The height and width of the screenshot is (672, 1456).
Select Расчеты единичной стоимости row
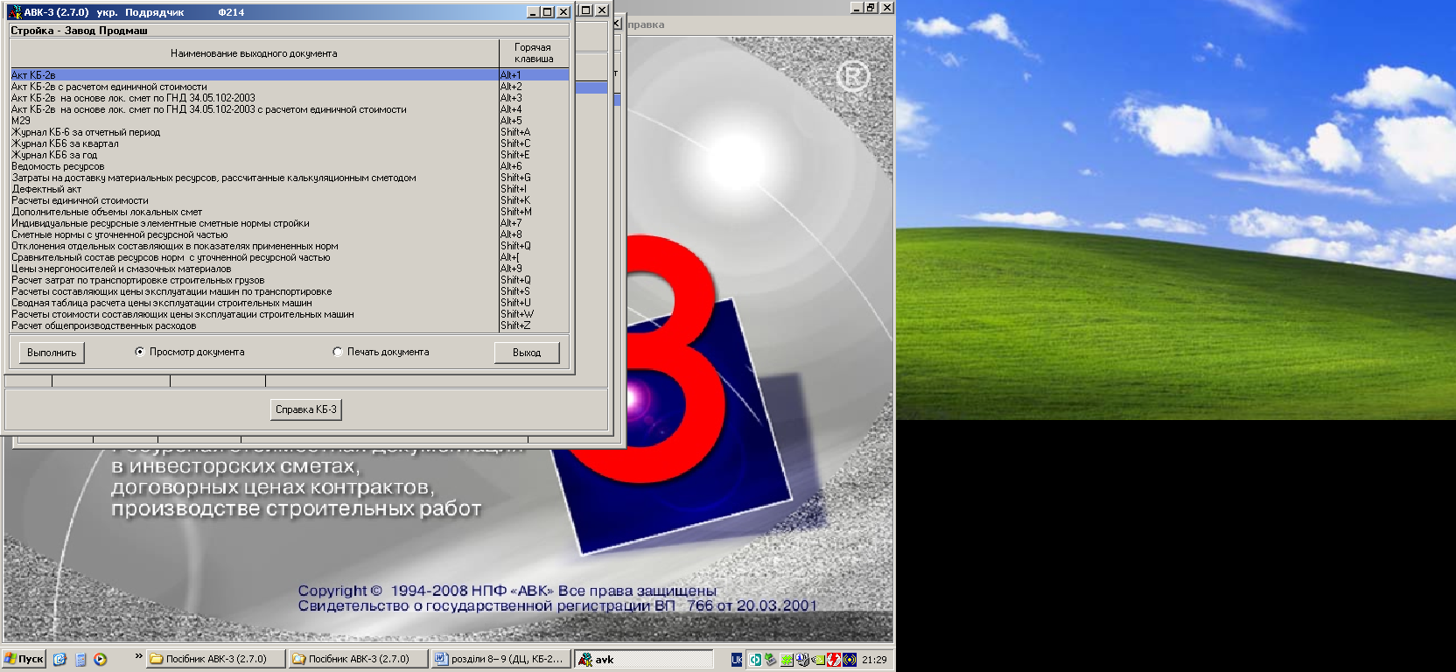(x=290, y=200)
